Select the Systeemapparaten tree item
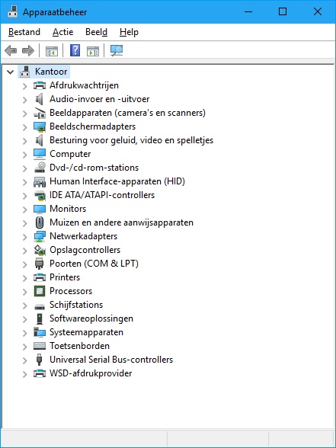Image resolution: width=336 pixels, height=448 pixels. click(x=86, y=332)
